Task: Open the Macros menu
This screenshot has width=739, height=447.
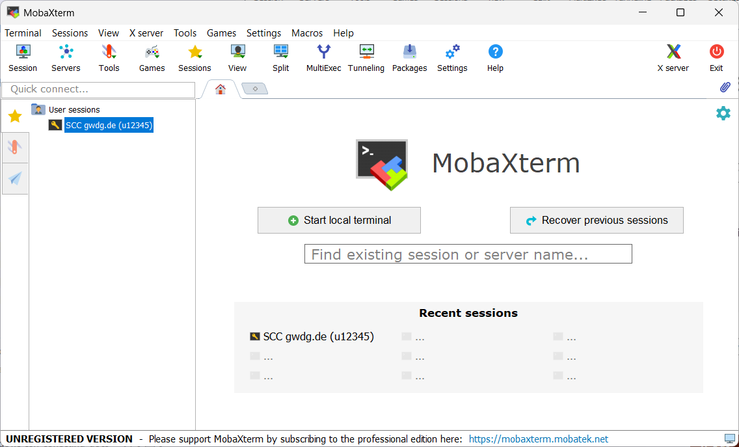Action: [x=307, y=33]
